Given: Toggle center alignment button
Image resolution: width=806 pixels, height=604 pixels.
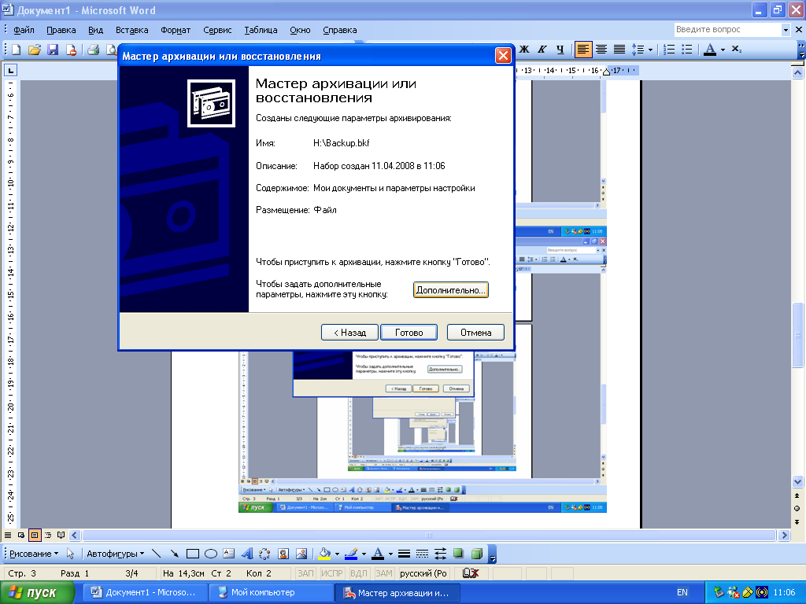Looking at the screenshot, I should [x=601, y=50].
